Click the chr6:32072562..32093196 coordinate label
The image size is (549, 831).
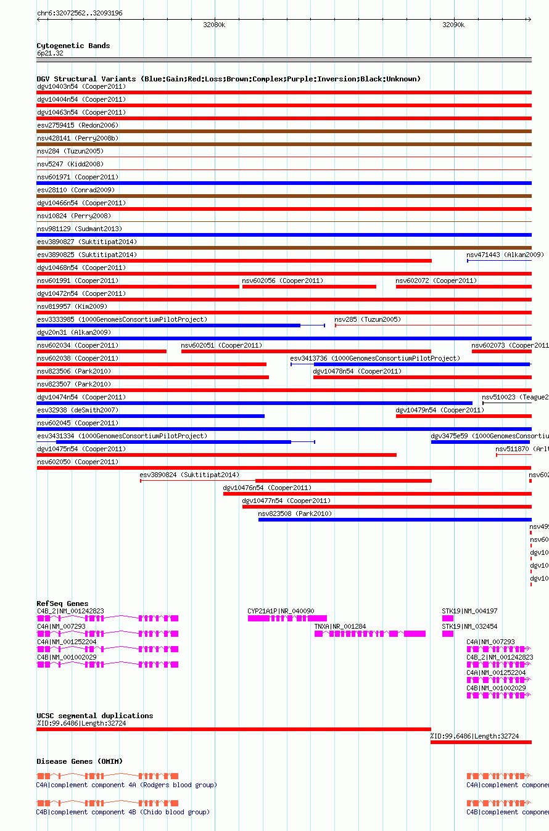click(80, 13)
